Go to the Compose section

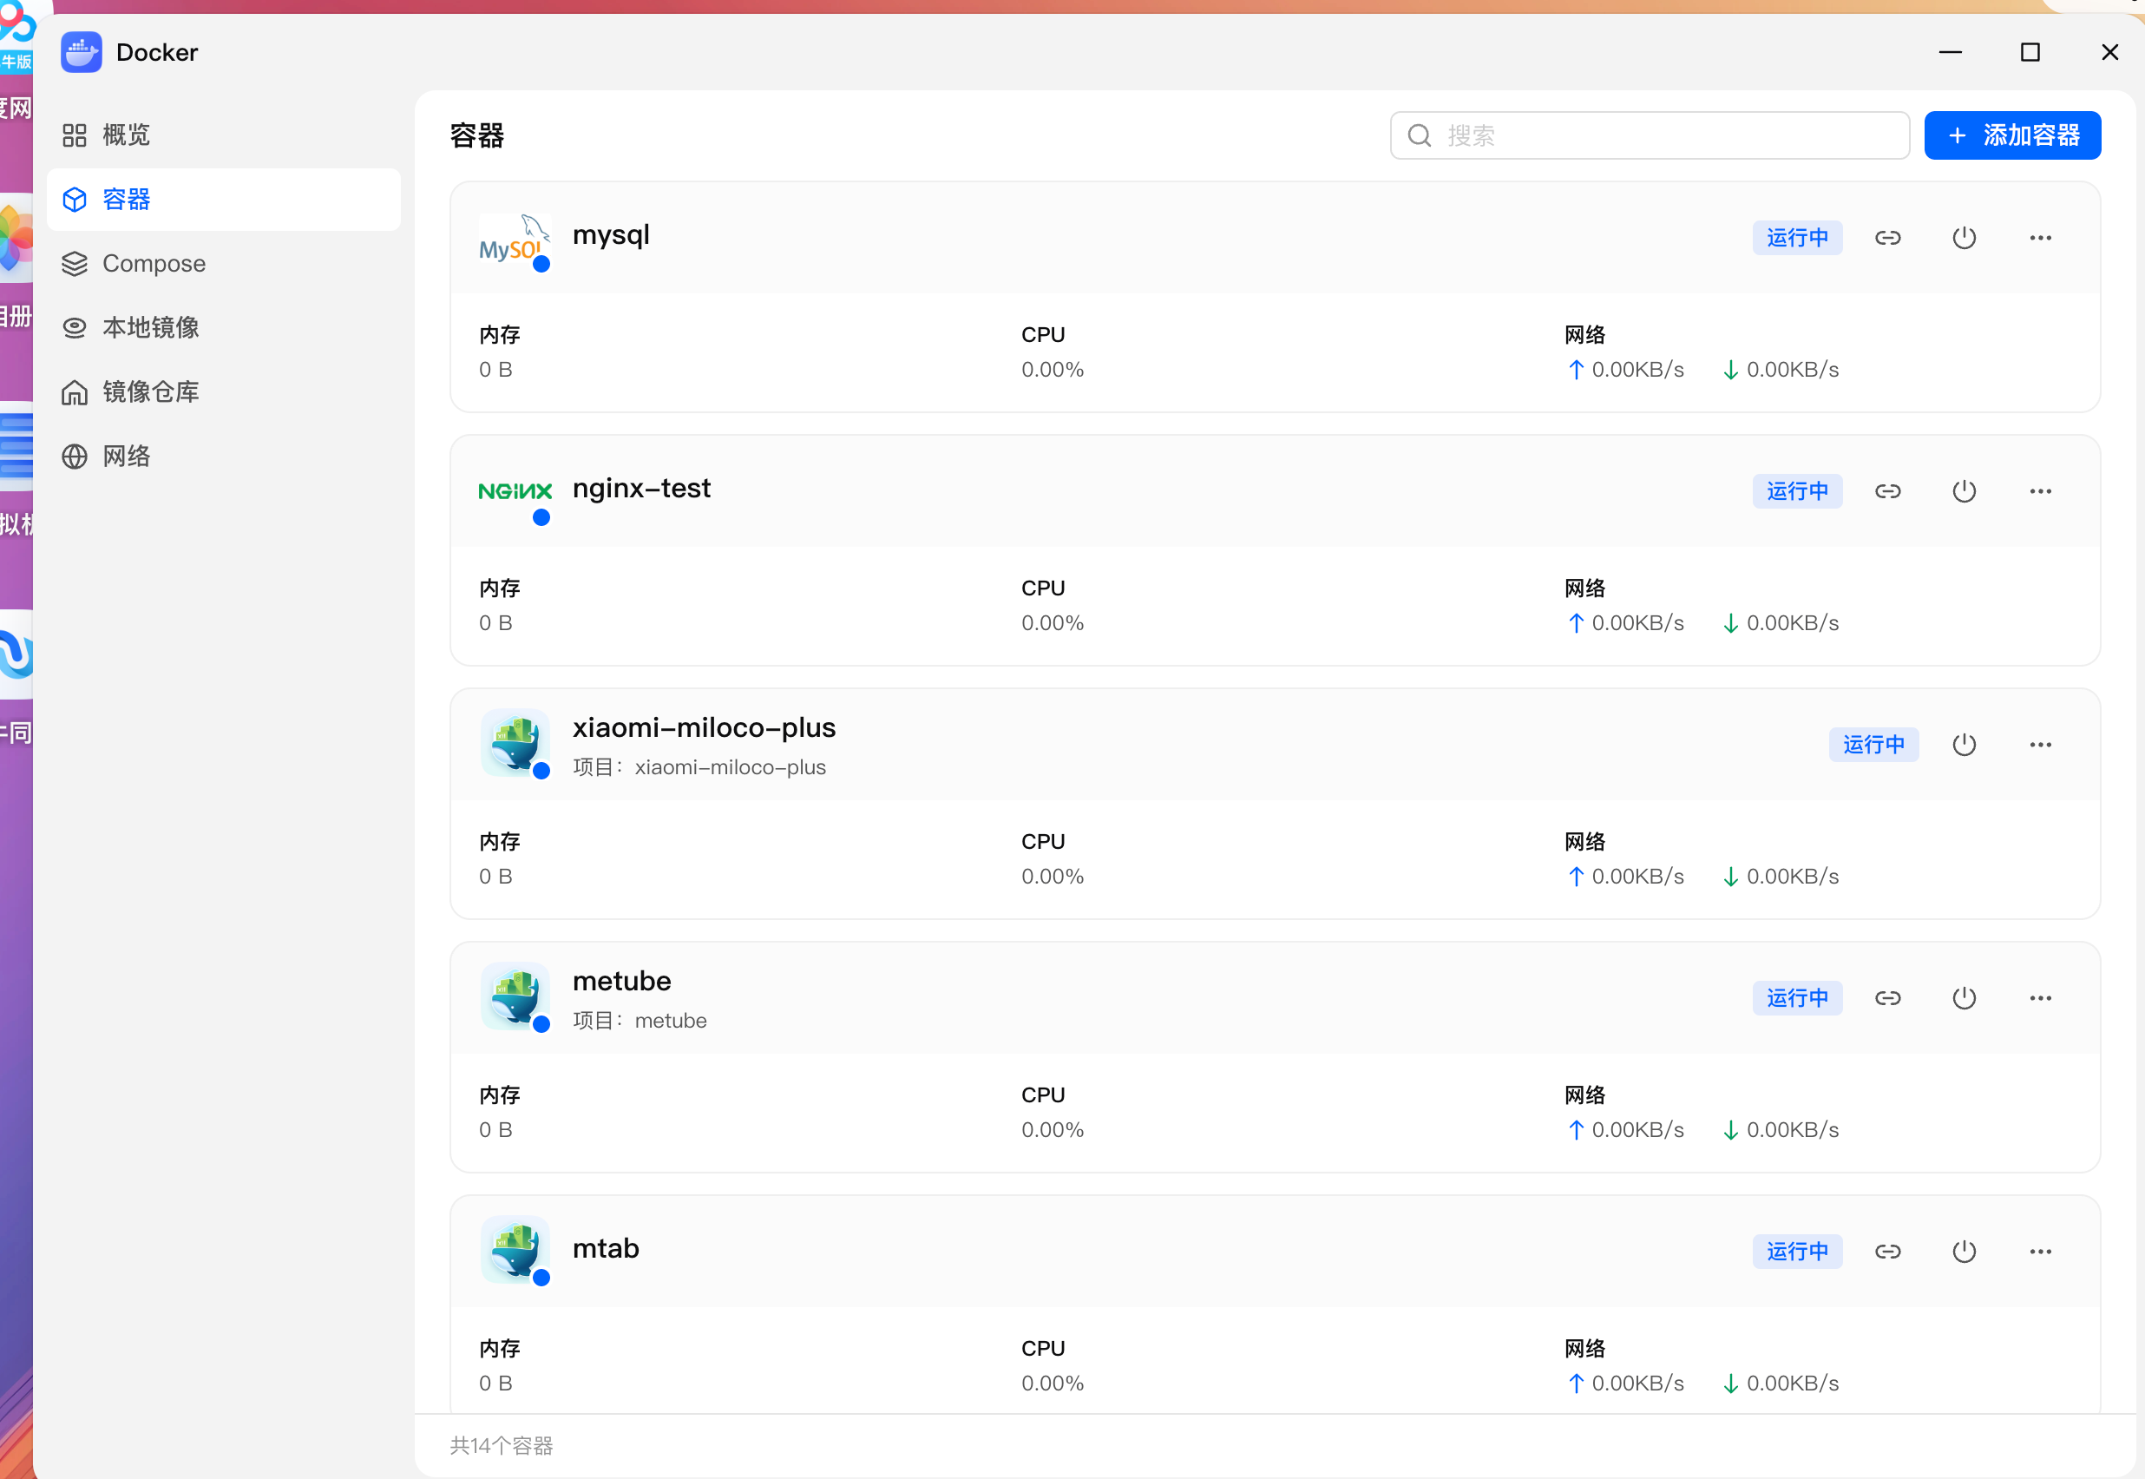pos(223,263)
